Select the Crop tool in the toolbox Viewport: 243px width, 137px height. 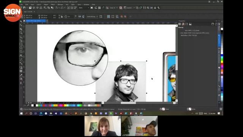[21, 29]
